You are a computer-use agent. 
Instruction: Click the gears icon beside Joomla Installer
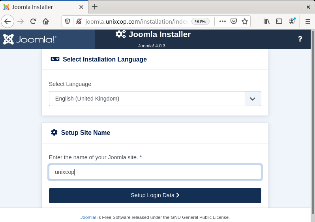coord(121,34)
